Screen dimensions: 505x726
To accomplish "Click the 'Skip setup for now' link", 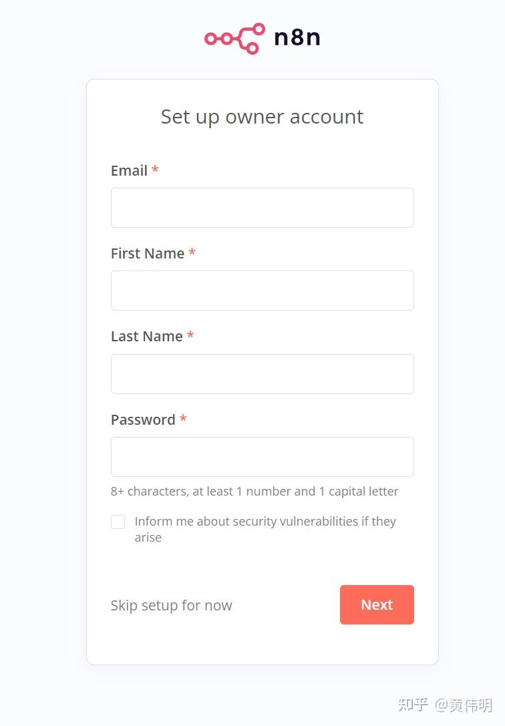I will point(171,606).
